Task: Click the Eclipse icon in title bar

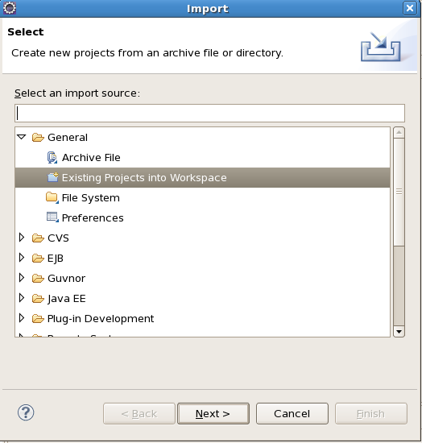Action: coord(10,8)
